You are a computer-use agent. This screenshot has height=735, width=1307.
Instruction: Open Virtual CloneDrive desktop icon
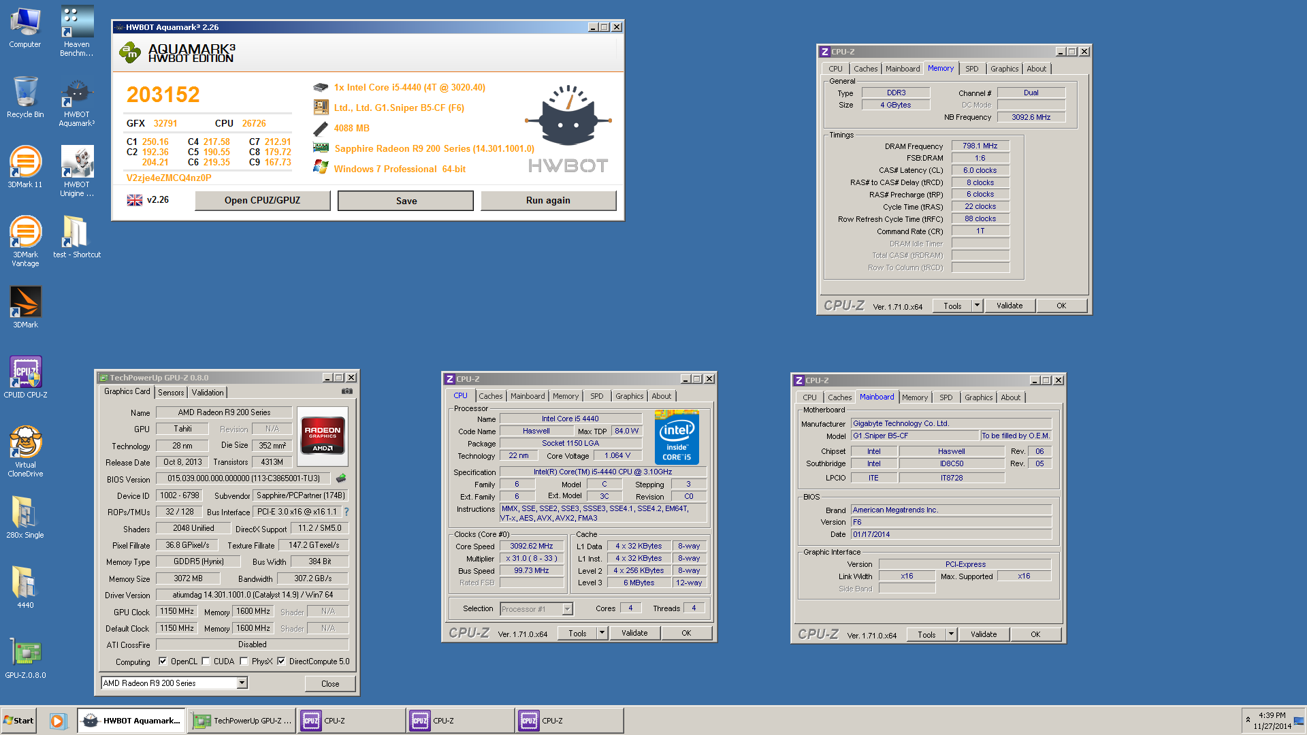click(x=25, y=451)
